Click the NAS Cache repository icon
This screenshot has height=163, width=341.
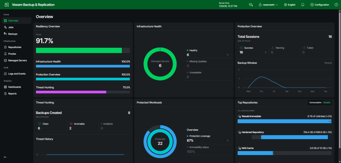[239, 148]
